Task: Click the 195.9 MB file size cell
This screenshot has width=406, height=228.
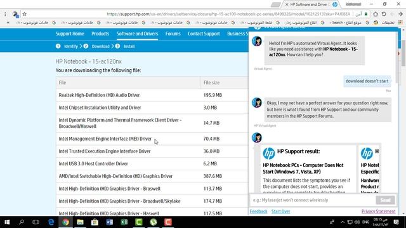Action: click(x=213, y=95)
